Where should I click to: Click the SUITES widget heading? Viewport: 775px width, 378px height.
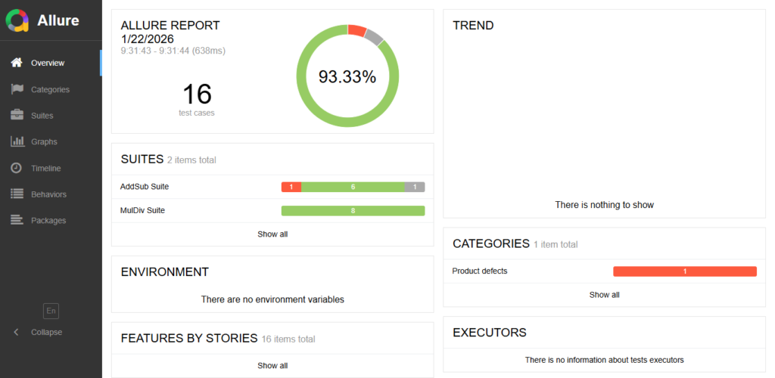(142, 159)
